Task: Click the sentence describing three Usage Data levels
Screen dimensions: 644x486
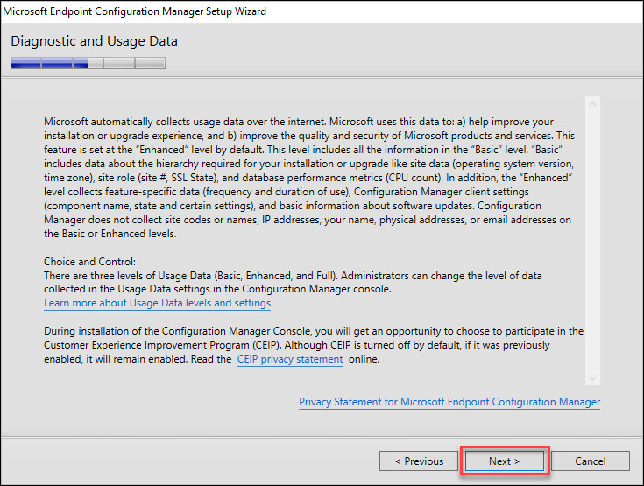Action: [x=293, y=282]
